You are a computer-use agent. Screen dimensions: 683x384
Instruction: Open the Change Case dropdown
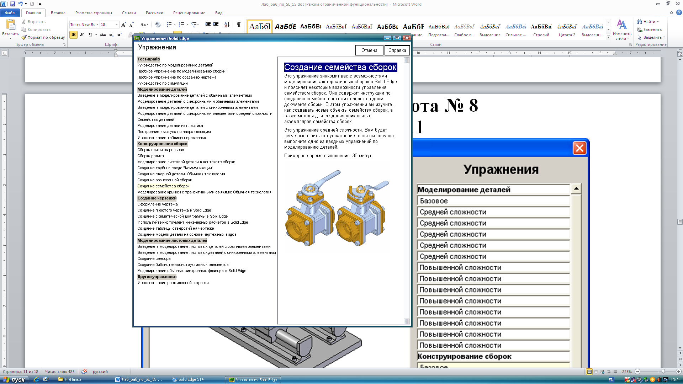144,25
